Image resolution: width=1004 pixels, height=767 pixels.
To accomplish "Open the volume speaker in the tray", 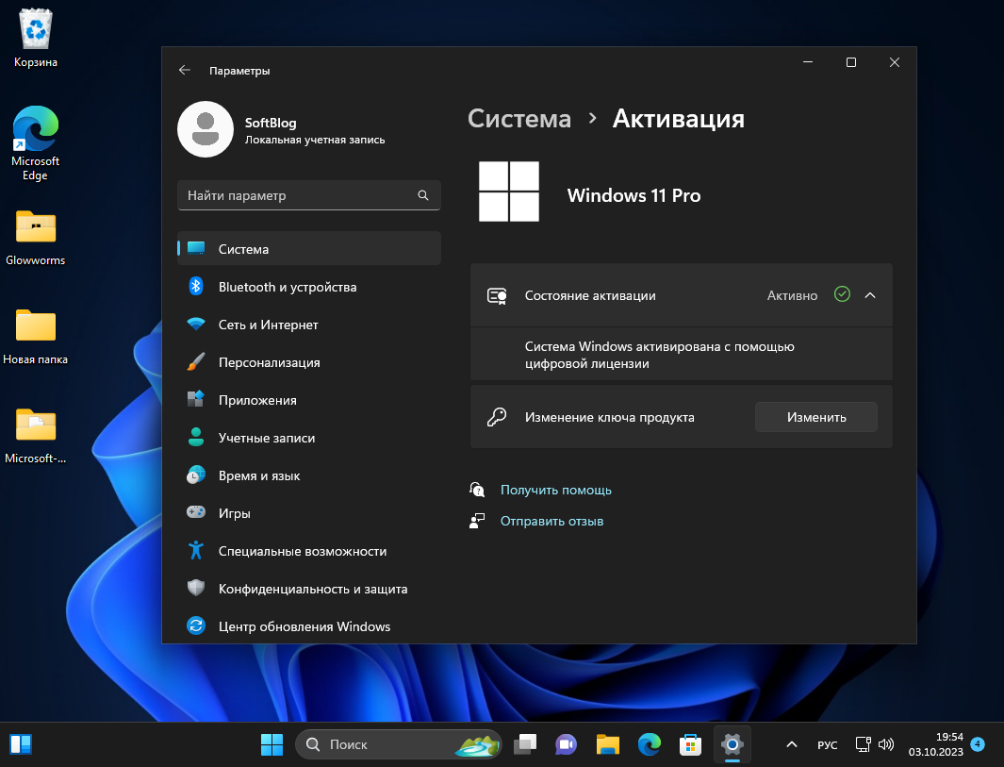I will pyautogui.click(x=886, y=744).
